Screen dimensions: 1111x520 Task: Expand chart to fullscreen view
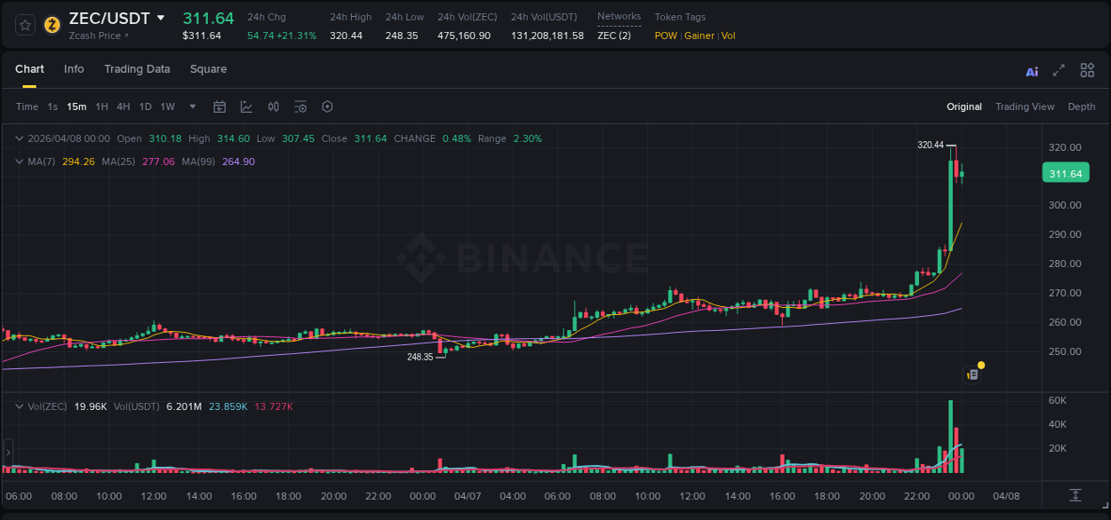click(1058, 70)
